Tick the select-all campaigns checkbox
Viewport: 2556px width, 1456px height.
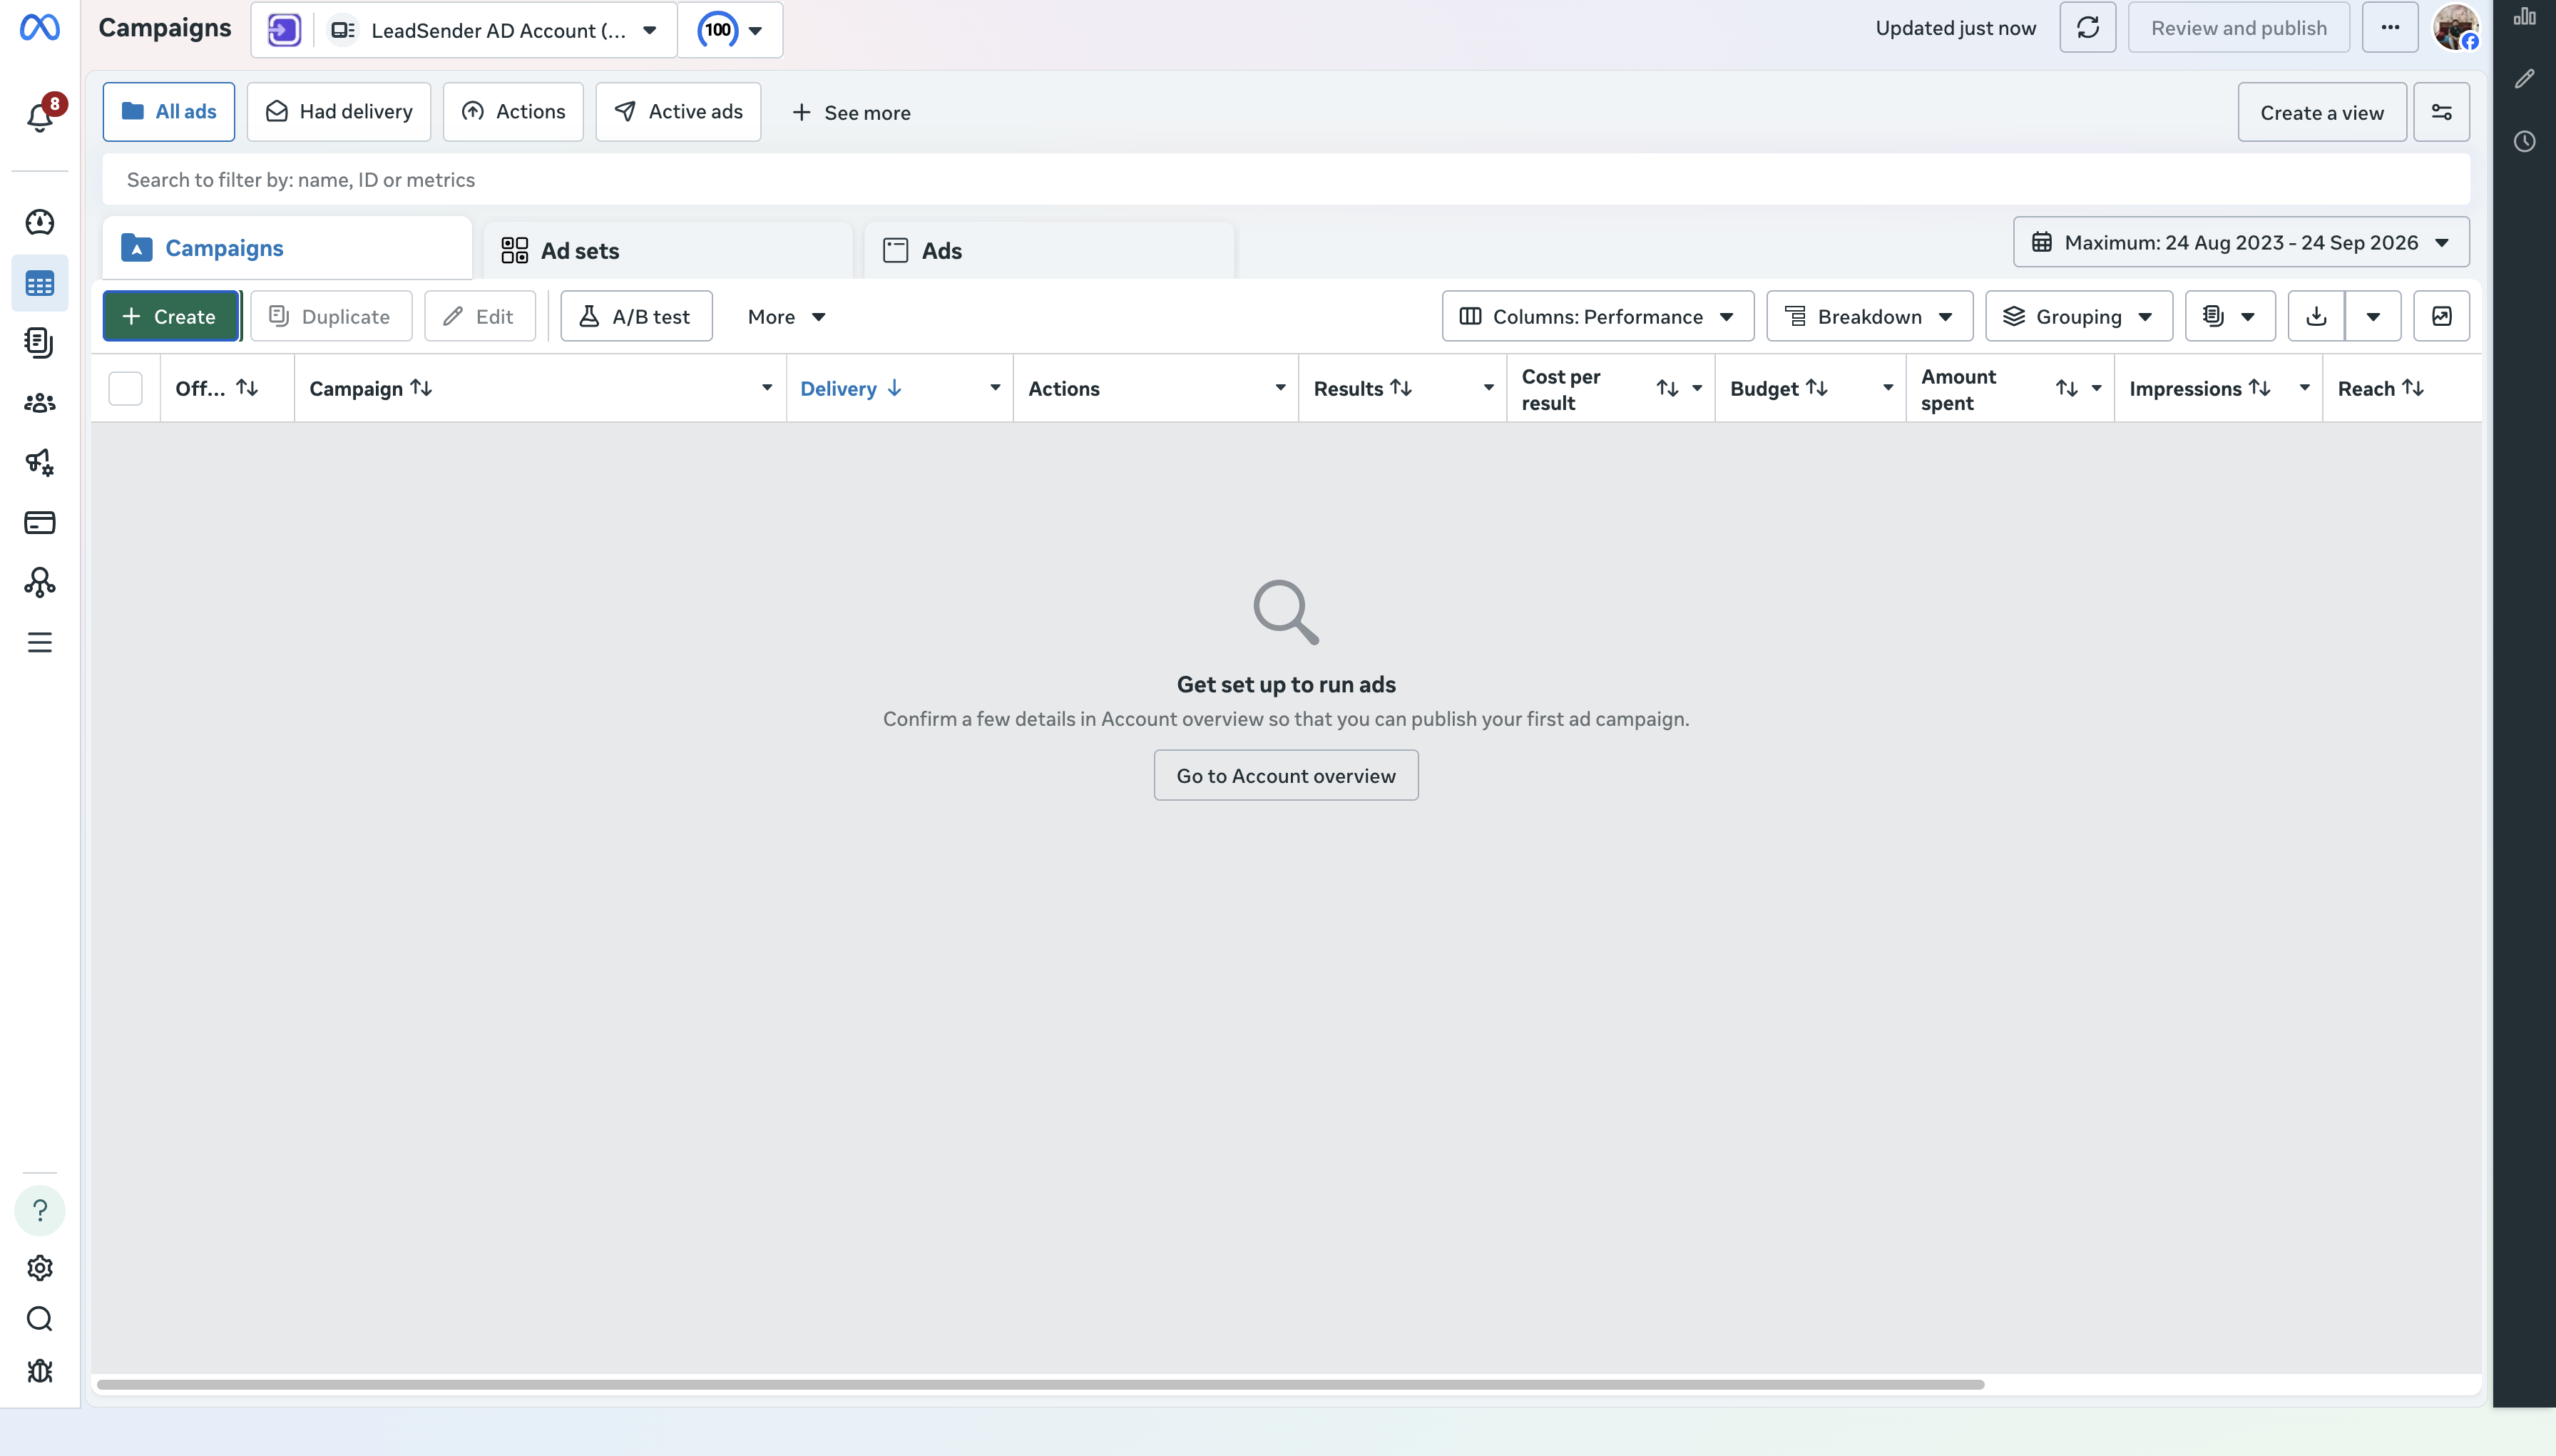pyautogui.click(x=126, y=388)
